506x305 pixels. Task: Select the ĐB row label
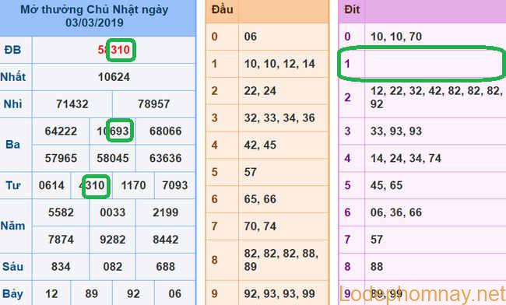tap(13, 50)
